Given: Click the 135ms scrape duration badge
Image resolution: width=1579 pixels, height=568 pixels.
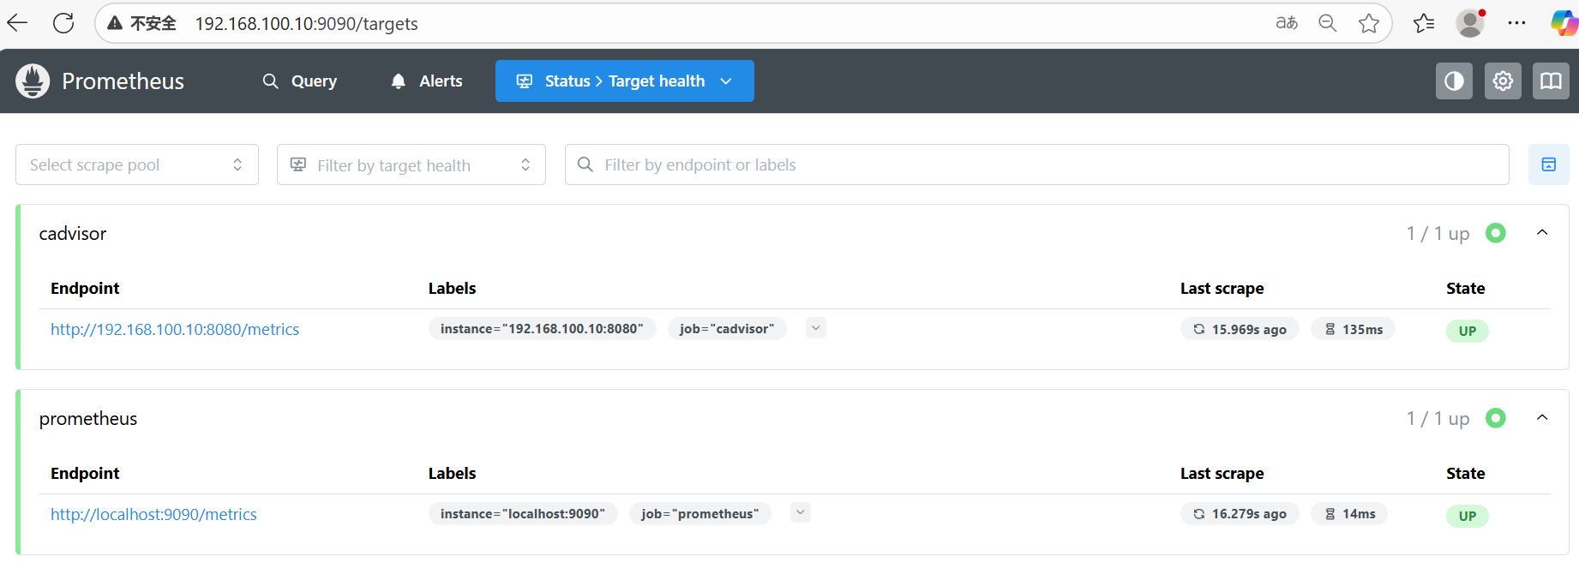Looking at the screenshot, I should click(x=1353, y=330).
